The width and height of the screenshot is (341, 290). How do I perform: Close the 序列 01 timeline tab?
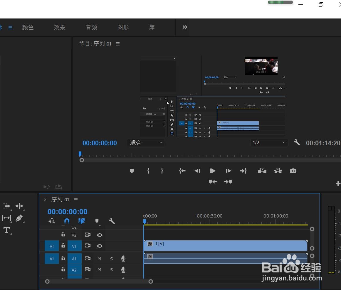(45, 200)
